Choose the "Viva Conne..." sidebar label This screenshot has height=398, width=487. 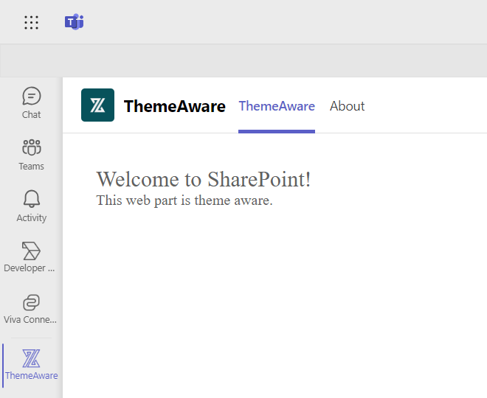tap(30, 320)
